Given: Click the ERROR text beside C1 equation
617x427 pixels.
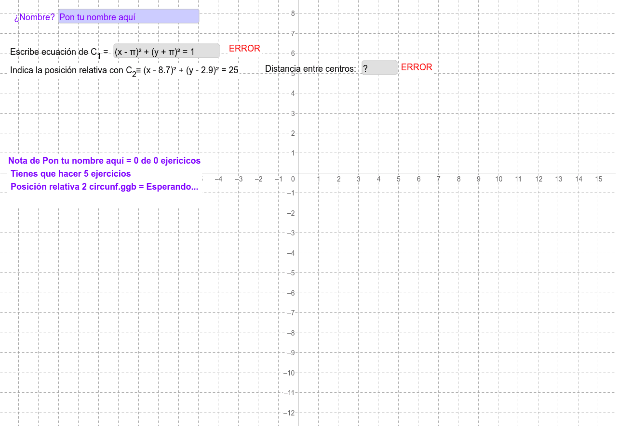Looking at the screenshot, I should [x=244, y=49].
